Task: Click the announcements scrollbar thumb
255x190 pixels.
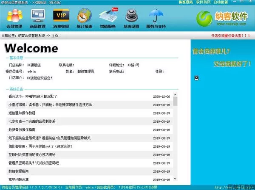Action: 175,101
